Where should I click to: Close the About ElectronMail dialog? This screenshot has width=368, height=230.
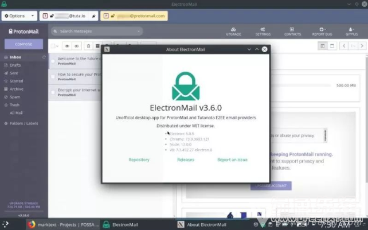[x=264, y=49]
